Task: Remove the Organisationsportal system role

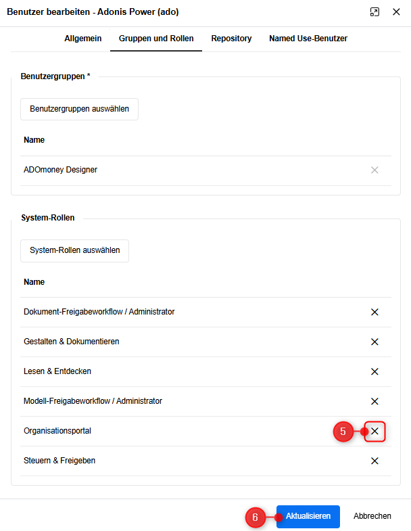Action: point(374,431)
